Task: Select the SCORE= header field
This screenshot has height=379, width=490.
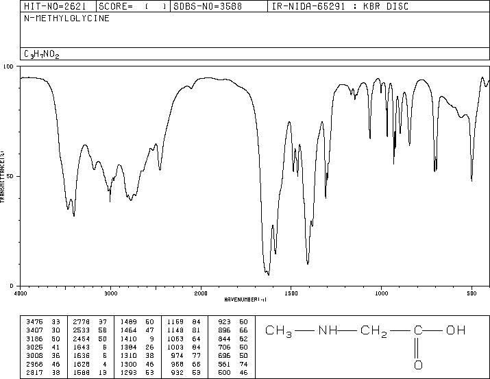Action: point(132,7)
